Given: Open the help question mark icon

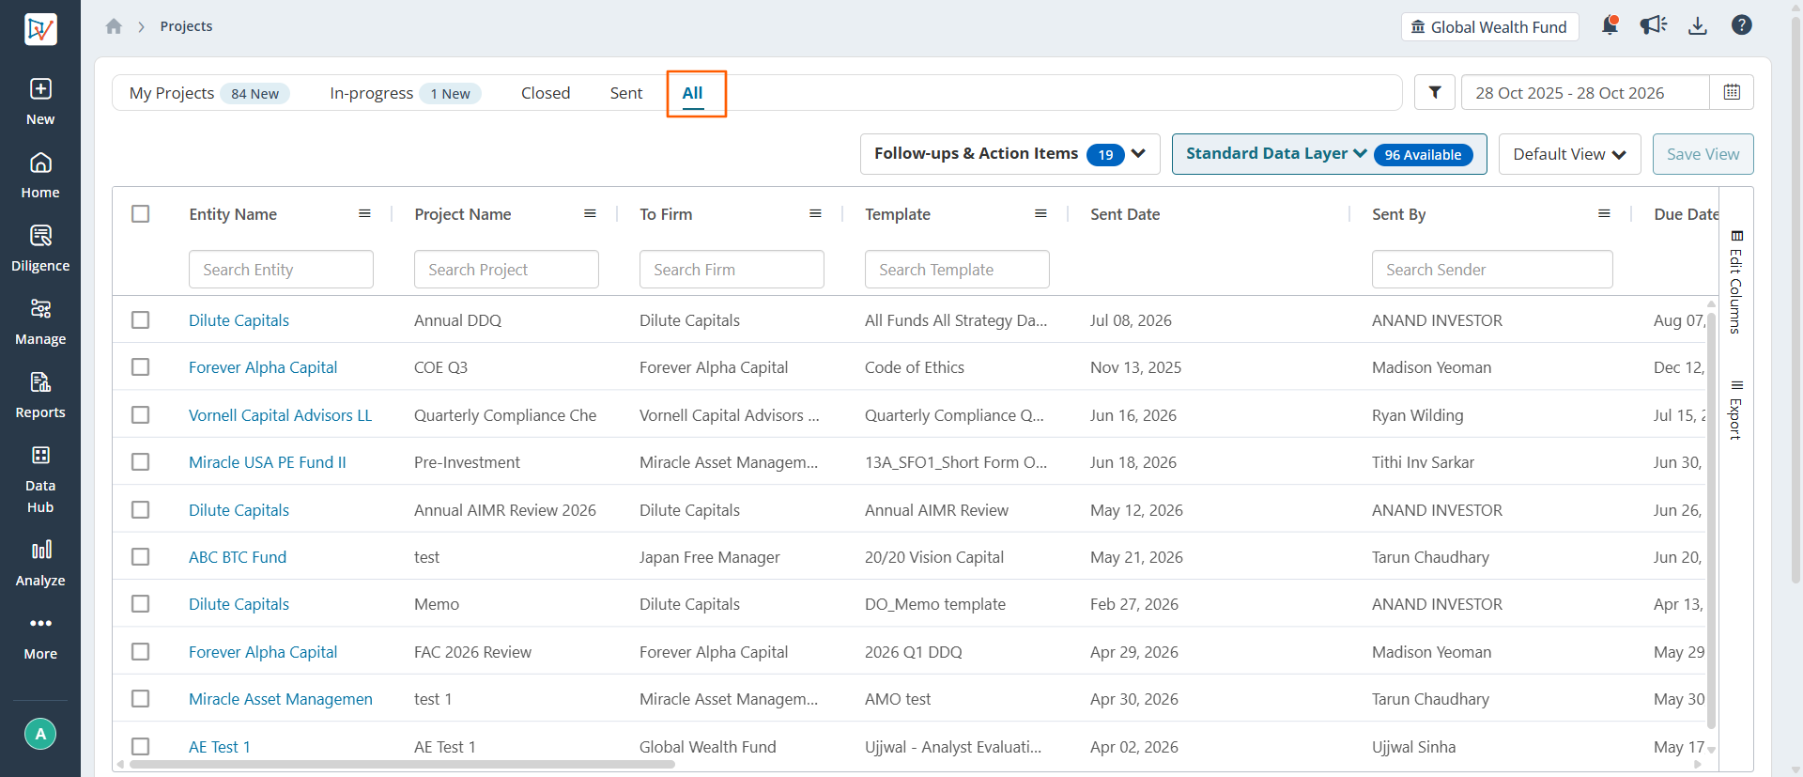Looking at the screenshot, I should point(1742,25).
